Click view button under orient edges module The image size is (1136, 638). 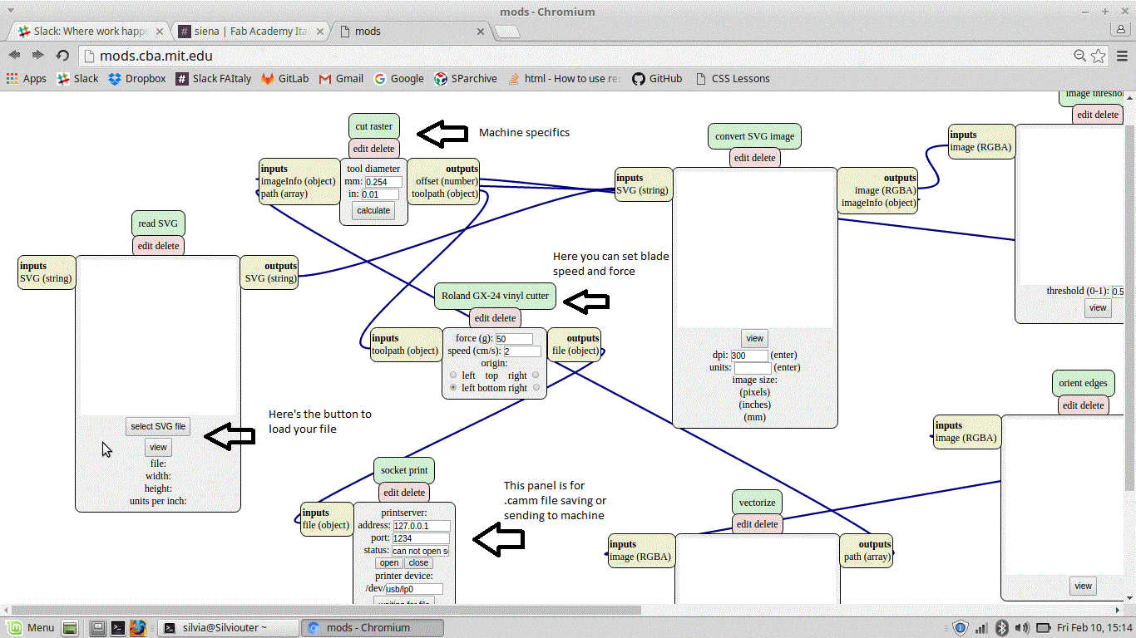[x=1083, y=586]
